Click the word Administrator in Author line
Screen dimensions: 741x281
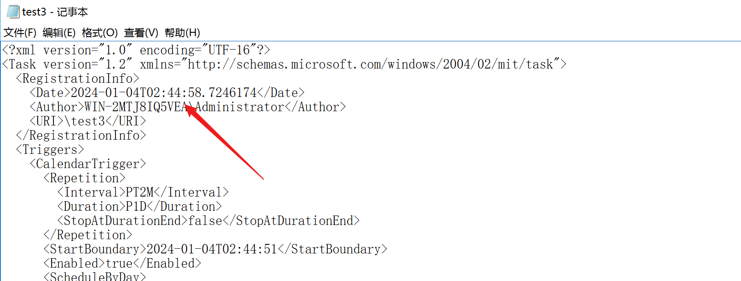(x=240, y=107)
